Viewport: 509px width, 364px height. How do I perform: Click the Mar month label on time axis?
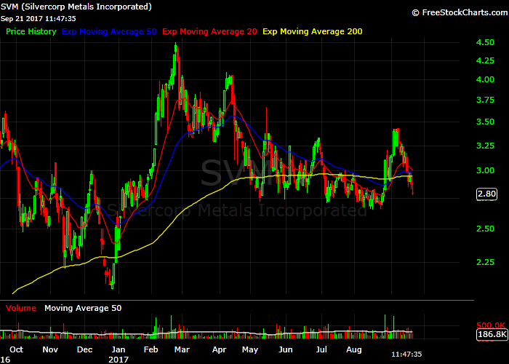pyautogui.click(x=182, y=349)
